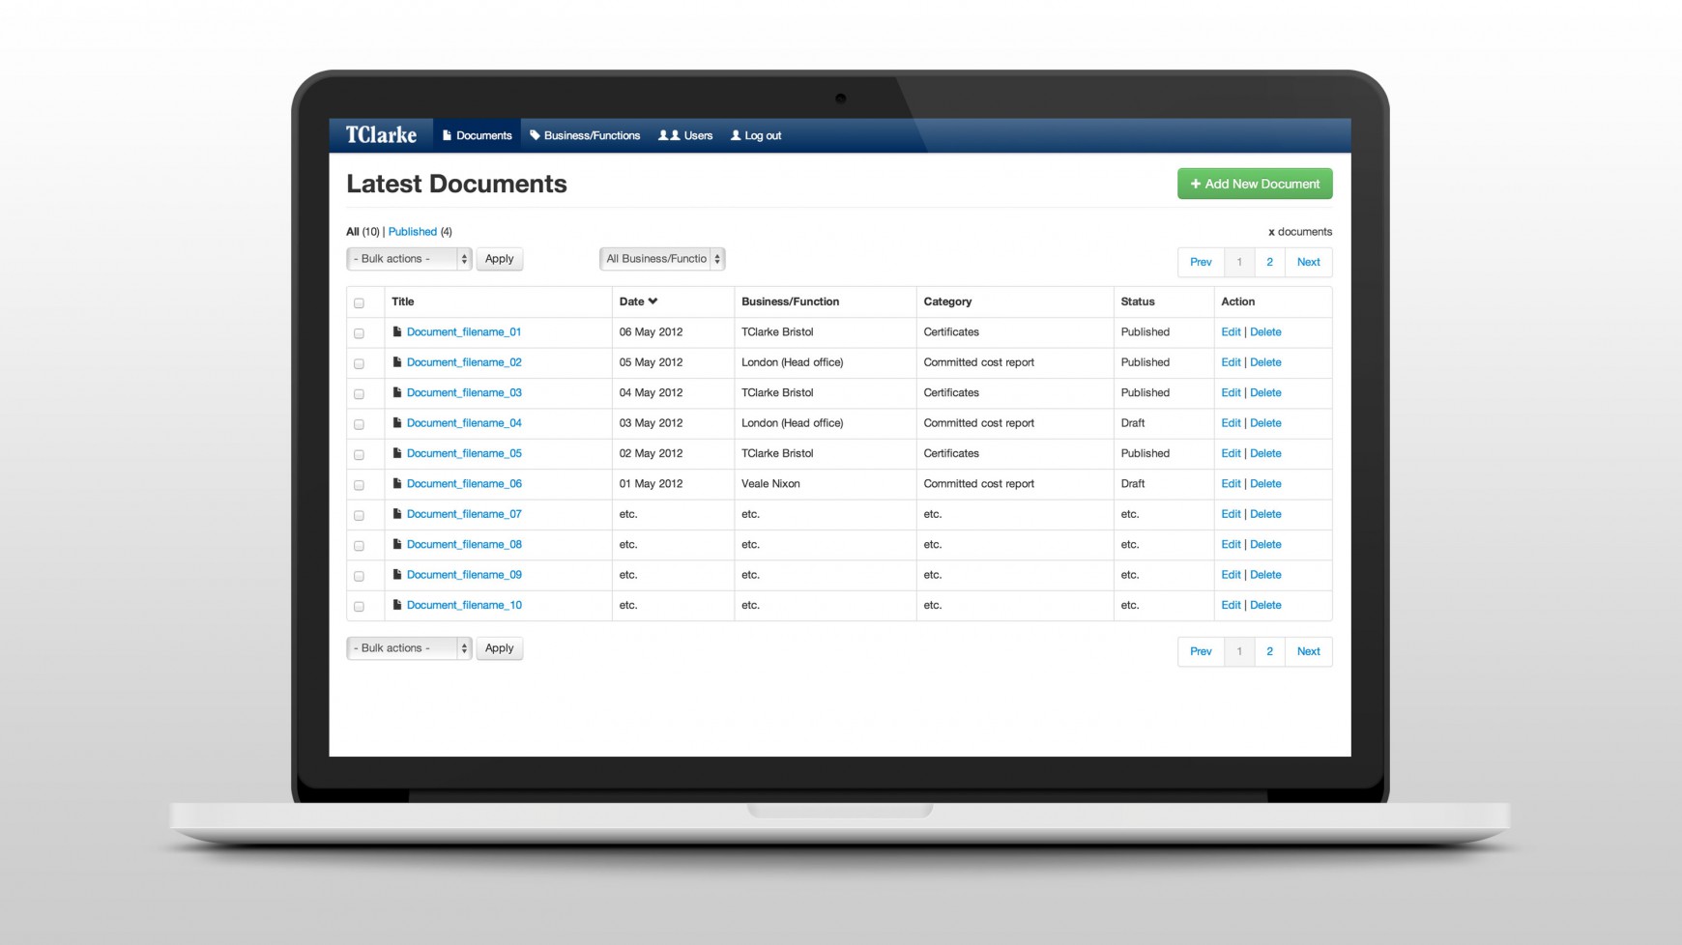Open the All Business/Functions filter dropdown
1682x945 pixels.
coord(661,258)
